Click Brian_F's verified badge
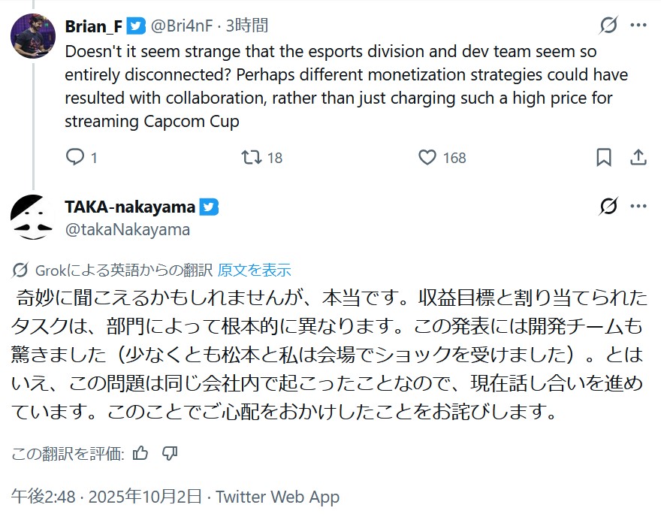This screenshot has height=526, width=661. (136, 26)
